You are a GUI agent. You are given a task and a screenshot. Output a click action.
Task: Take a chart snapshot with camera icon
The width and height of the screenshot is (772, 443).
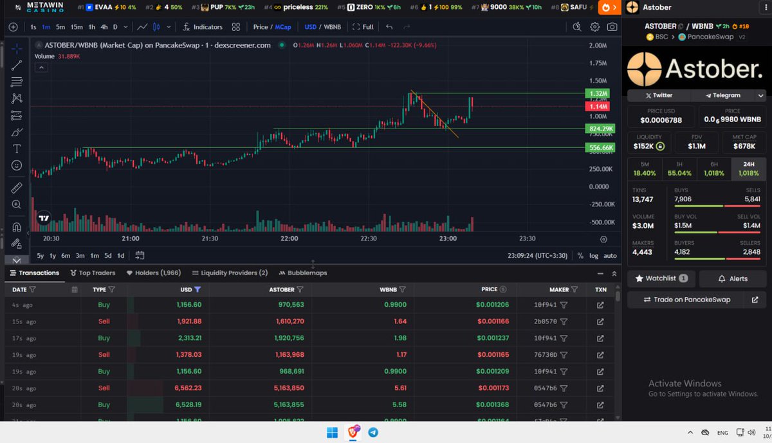(612, 27)
